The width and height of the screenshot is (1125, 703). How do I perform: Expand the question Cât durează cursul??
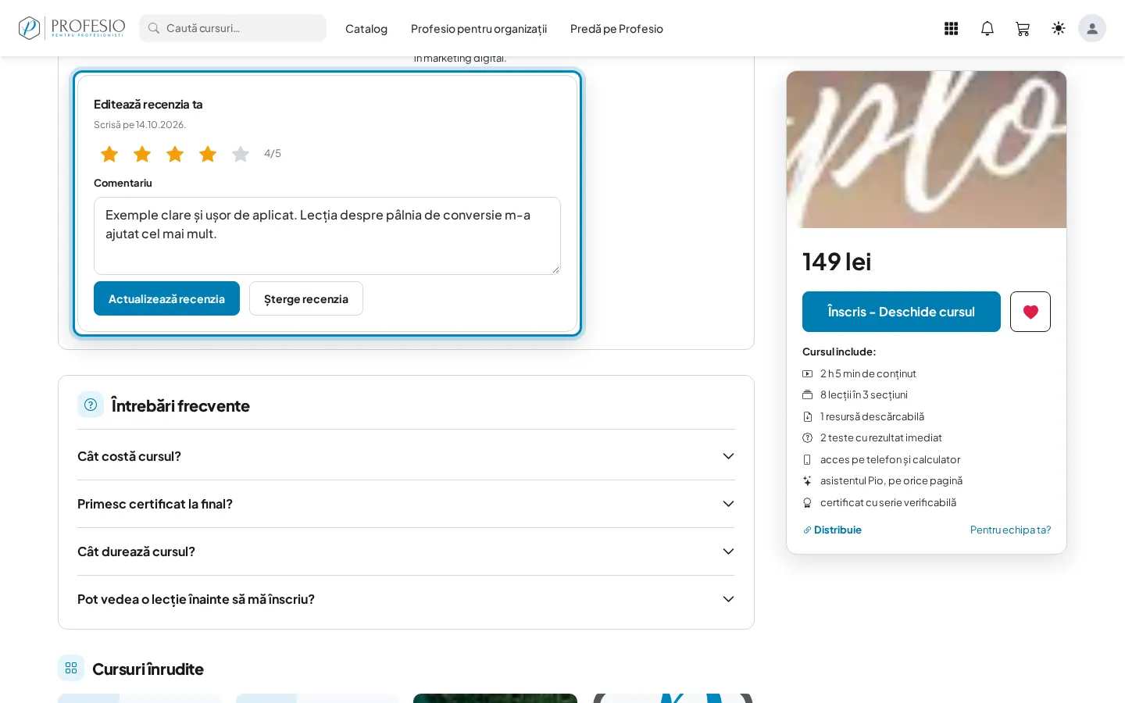point(406,551)
